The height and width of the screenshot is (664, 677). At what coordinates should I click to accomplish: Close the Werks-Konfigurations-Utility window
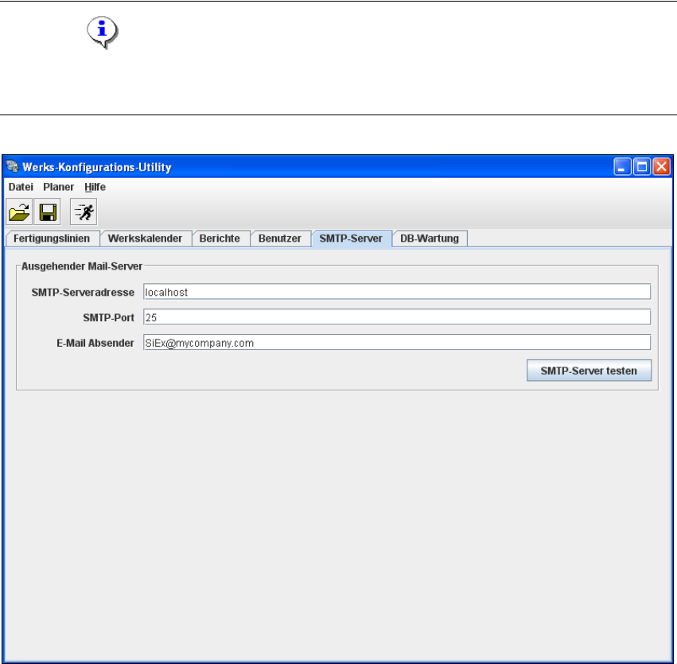tap(661, 166)
